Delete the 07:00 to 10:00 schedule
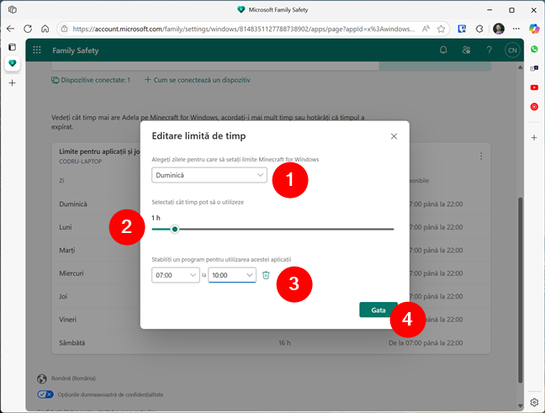Viewport: 545px width, 413px height. click(x=266, y=275)
